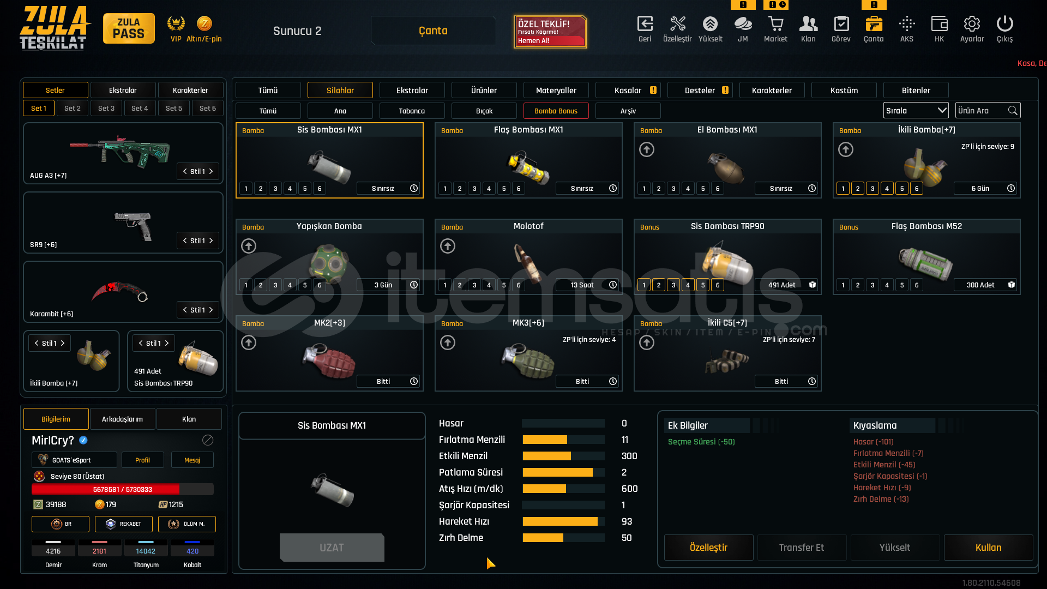
Task: Toggle set slot 5 on İkili Bomba[+7]
Action: tap(902, 189)
